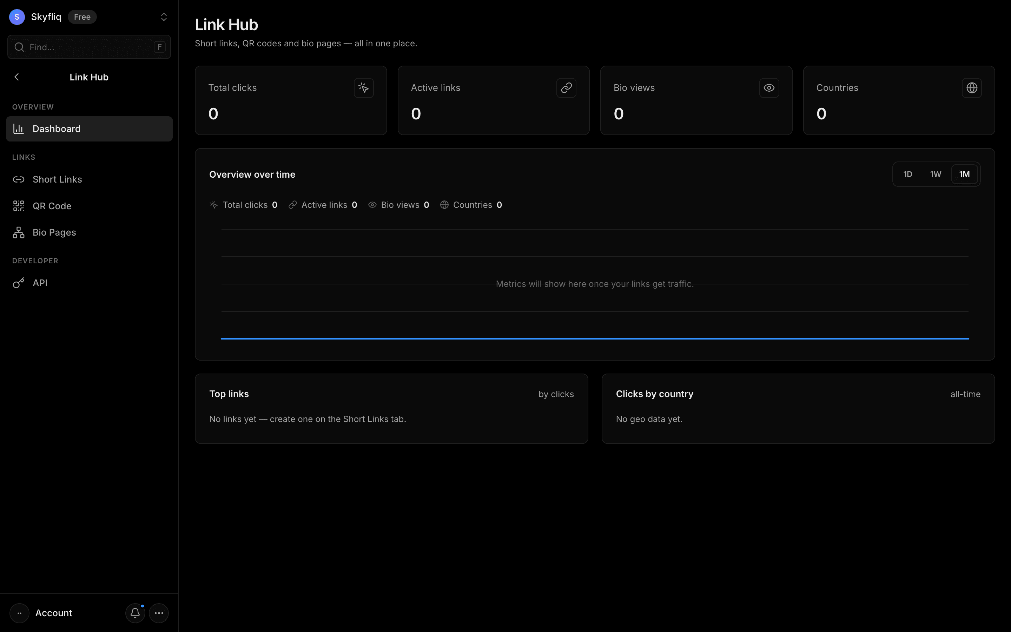This screenshot has height=632, width=1011.
Task: Click the Bio views card eye icon
Action: 769,88
